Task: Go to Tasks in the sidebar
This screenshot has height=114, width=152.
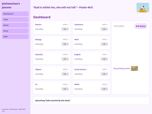Action: pos(15,19)
